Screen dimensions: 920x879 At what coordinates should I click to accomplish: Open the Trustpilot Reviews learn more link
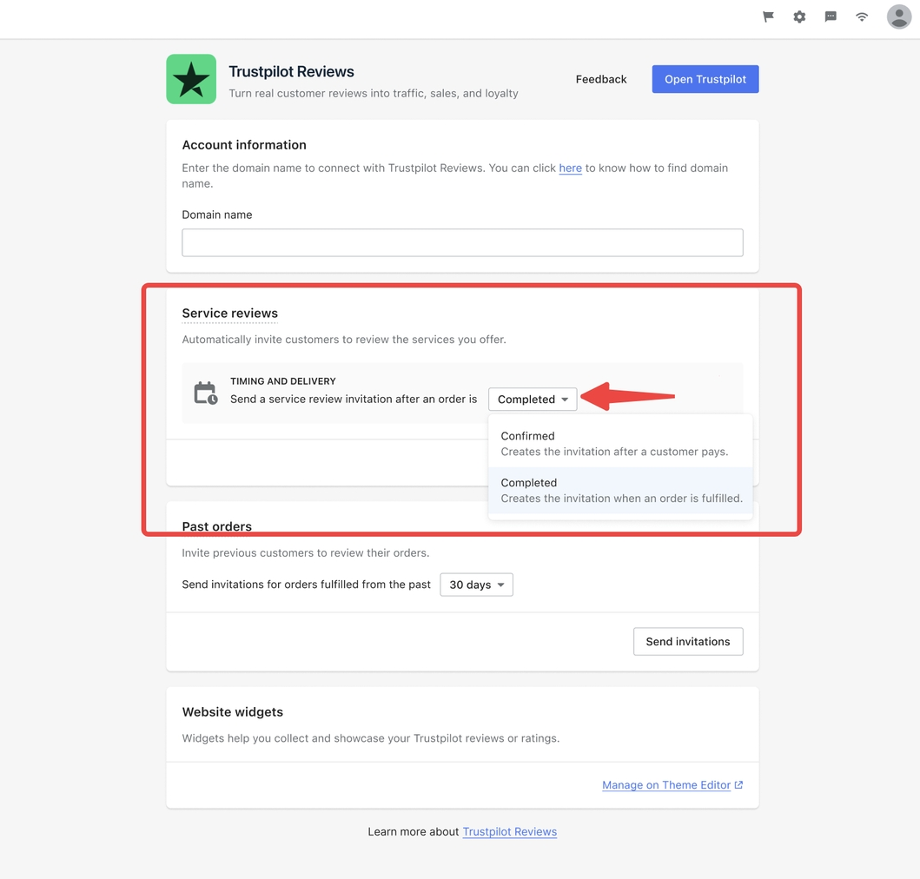[x=510, y=831]
